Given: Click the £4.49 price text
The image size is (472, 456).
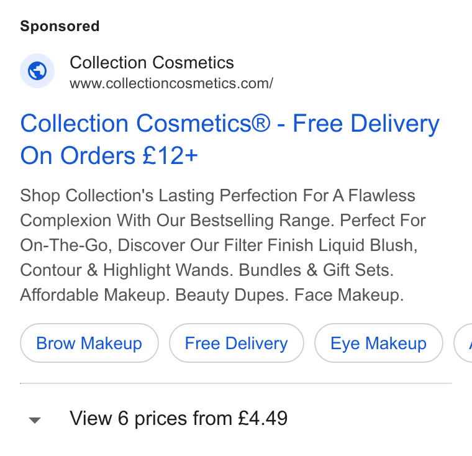Looking at the screenshot, I should (x=263, y=418).
